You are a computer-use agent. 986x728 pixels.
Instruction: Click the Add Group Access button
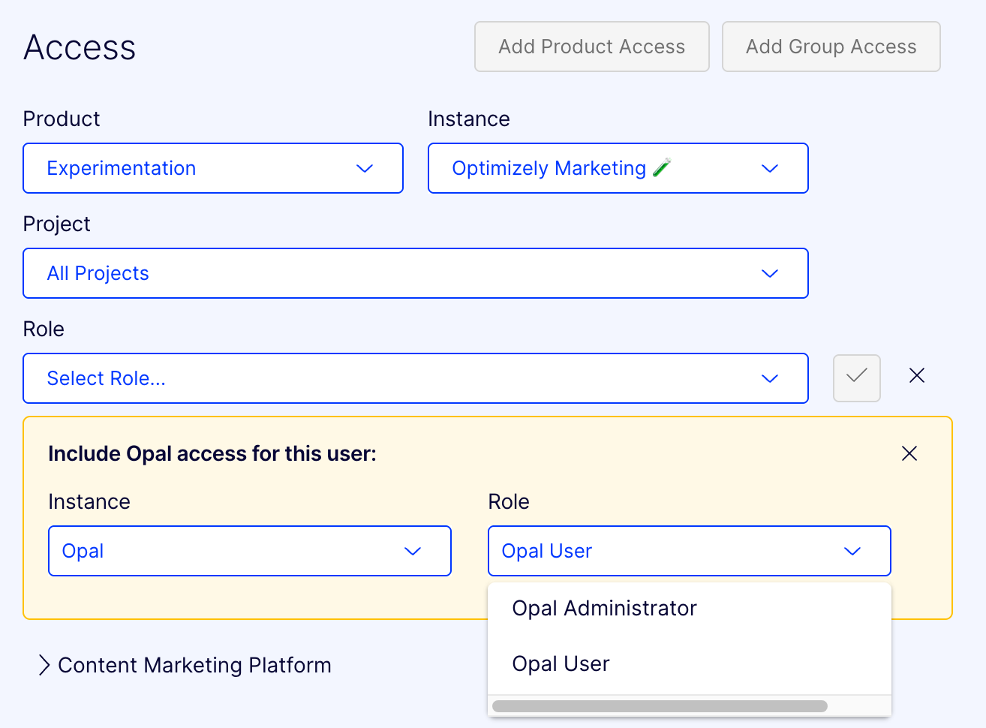[831, 47]
